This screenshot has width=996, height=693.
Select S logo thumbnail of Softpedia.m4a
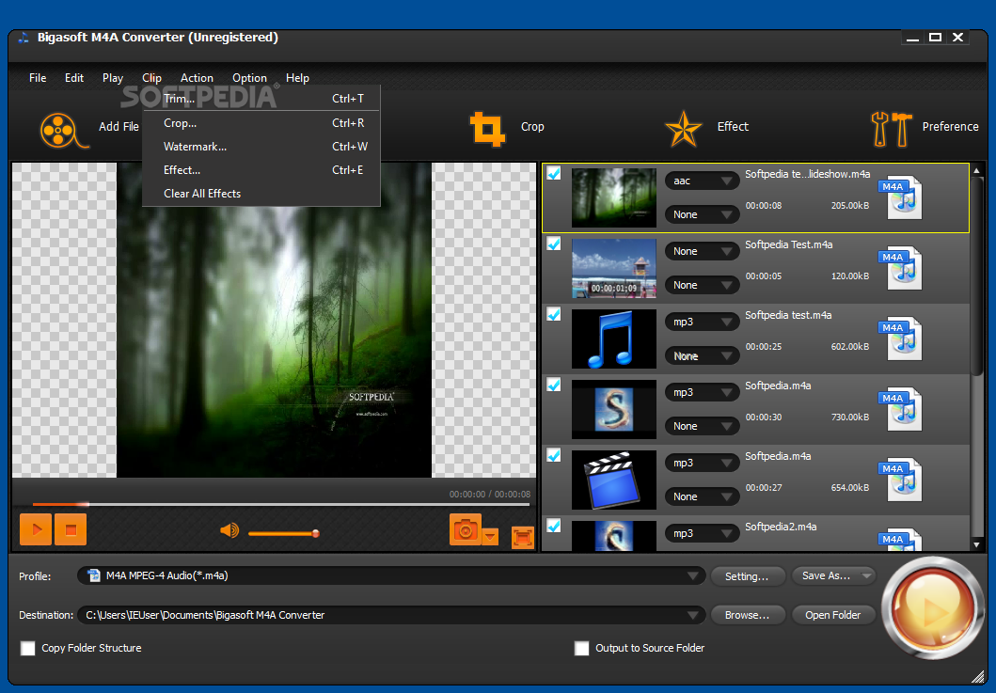[613, 409]
